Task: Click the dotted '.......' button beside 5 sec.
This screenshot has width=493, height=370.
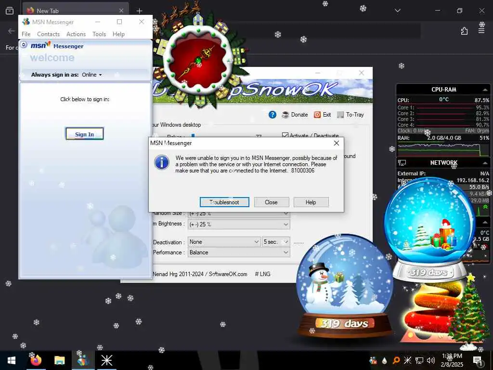Action: pyautogui.click(x=298, y=242)
